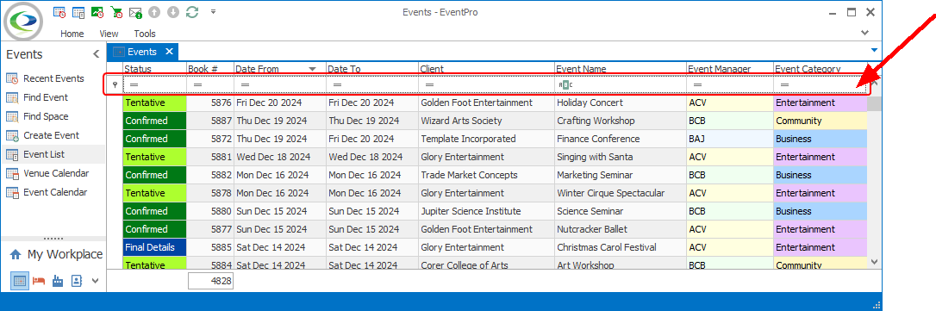936x311 pixels.
Task: Sort by the Event Manager column header
Action: [x=730, y=69]
